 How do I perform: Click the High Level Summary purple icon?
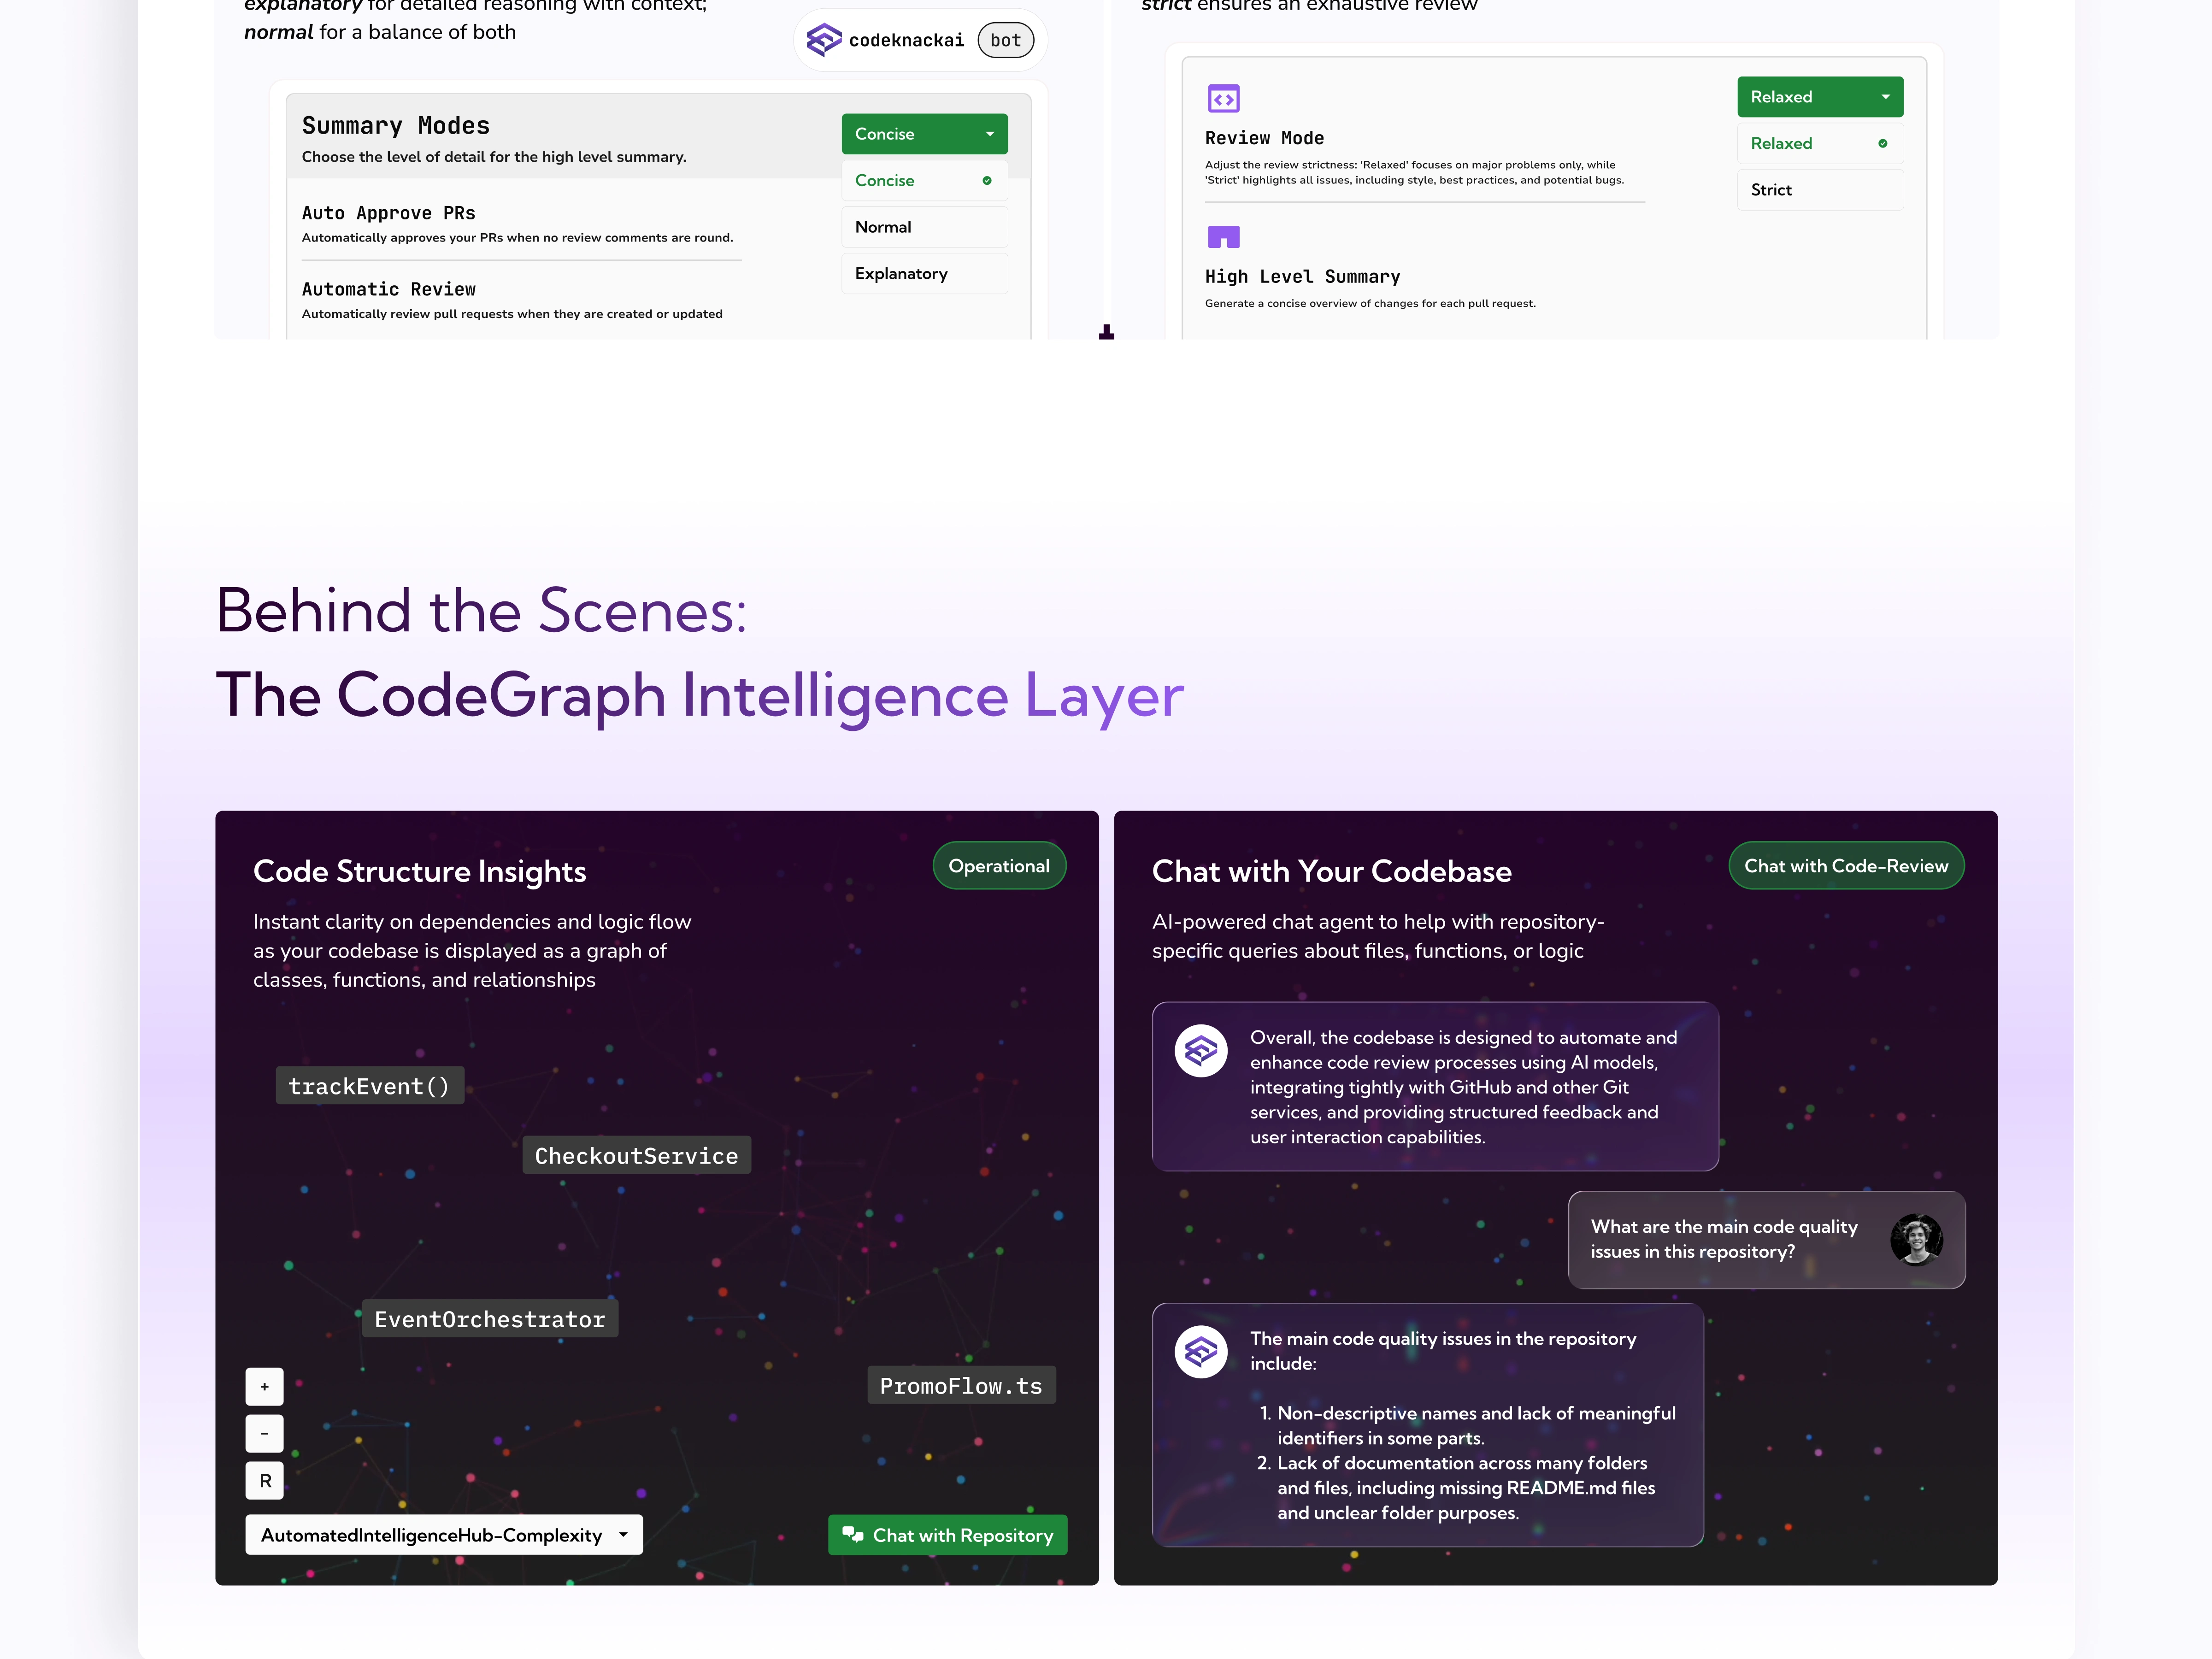tap(1223, 237)
